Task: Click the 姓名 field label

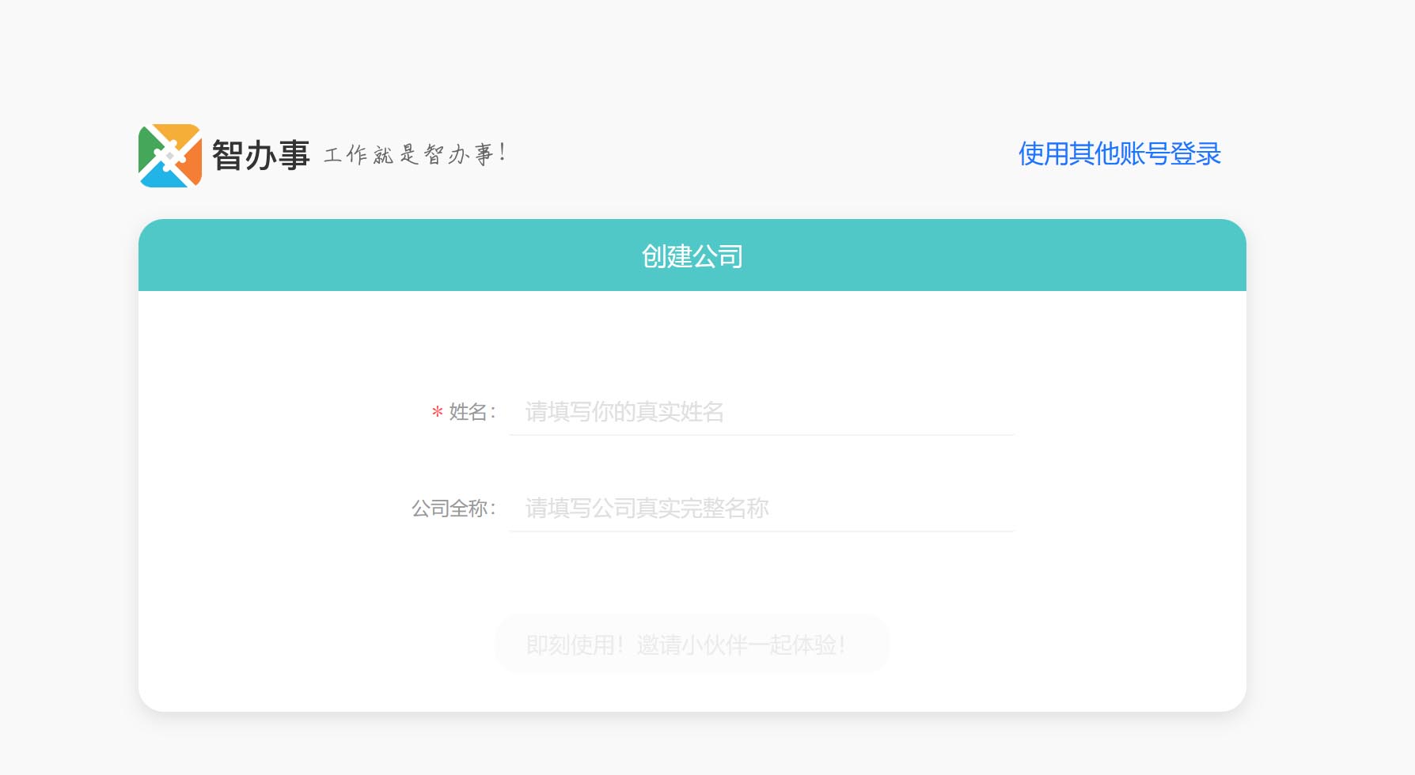Action: (472, 412)
